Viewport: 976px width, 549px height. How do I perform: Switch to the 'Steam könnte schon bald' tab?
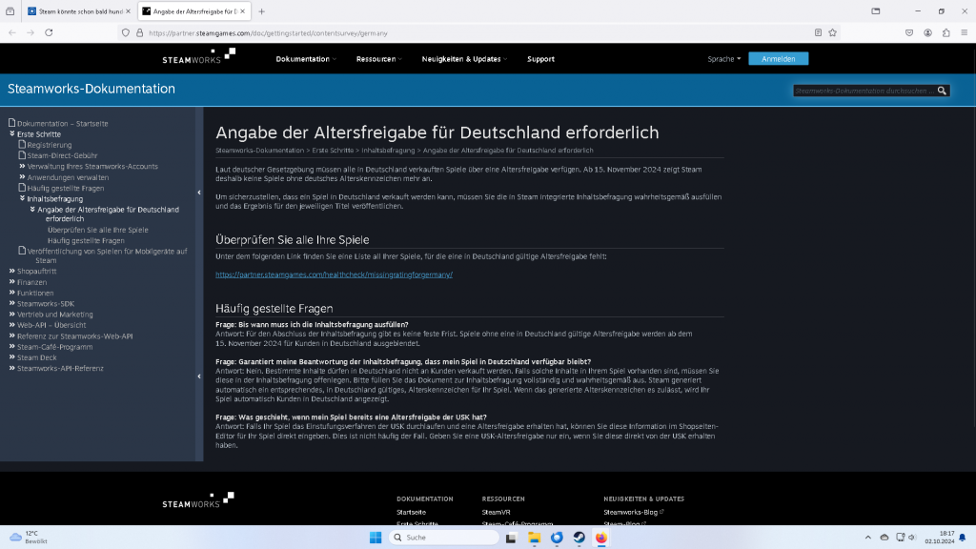[78, 11]
